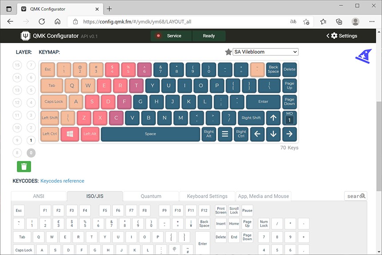
Task: Pick the Scroll Lock keycode
Action: coord(234,211)
